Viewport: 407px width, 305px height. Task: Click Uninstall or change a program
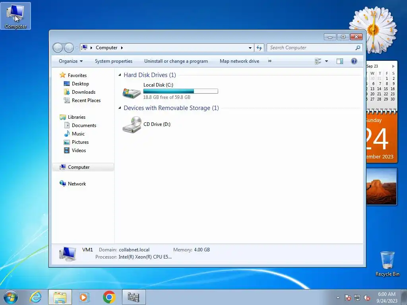[x=176, y=61]
